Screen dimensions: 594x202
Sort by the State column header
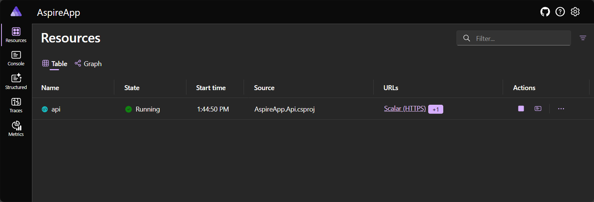[x=132, y=88]
